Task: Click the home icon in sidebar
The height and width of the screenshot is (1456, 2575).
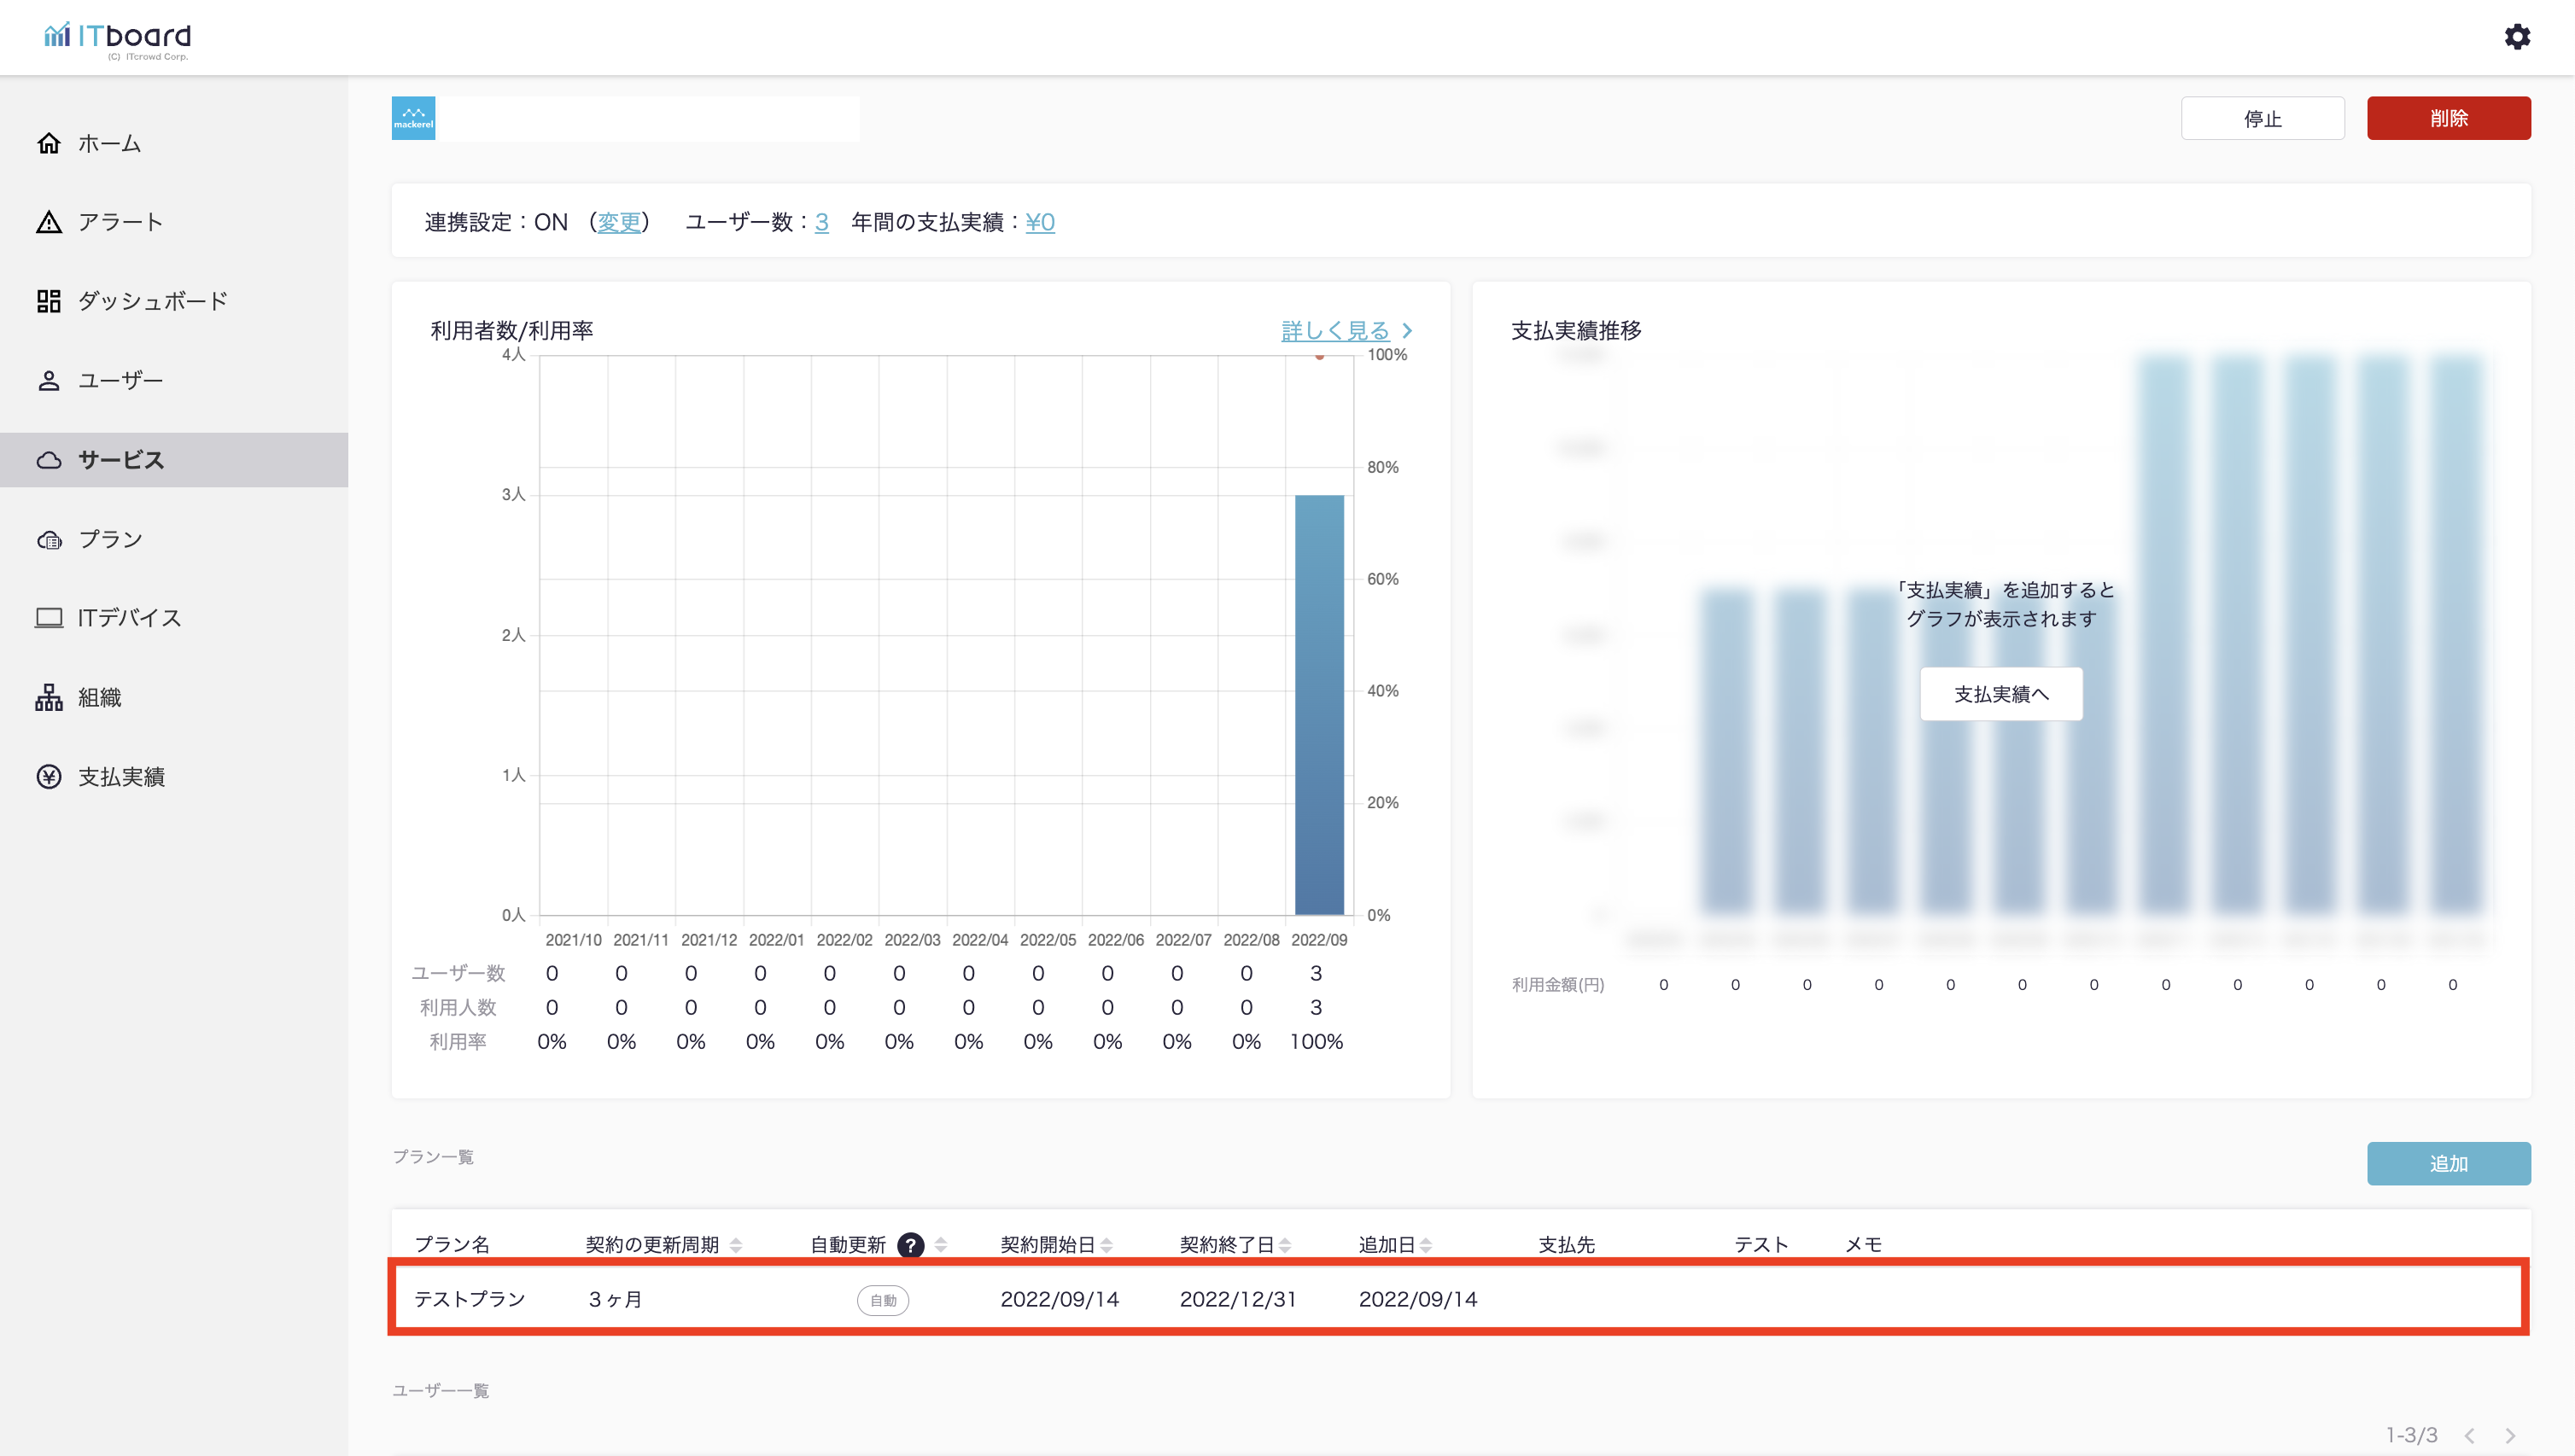Action: [x=49, y=143]
